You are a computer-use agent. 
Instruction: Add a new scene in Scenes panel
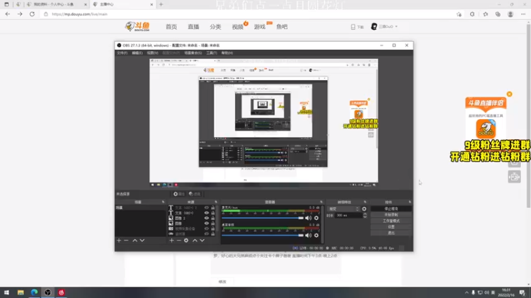(119, 240)
